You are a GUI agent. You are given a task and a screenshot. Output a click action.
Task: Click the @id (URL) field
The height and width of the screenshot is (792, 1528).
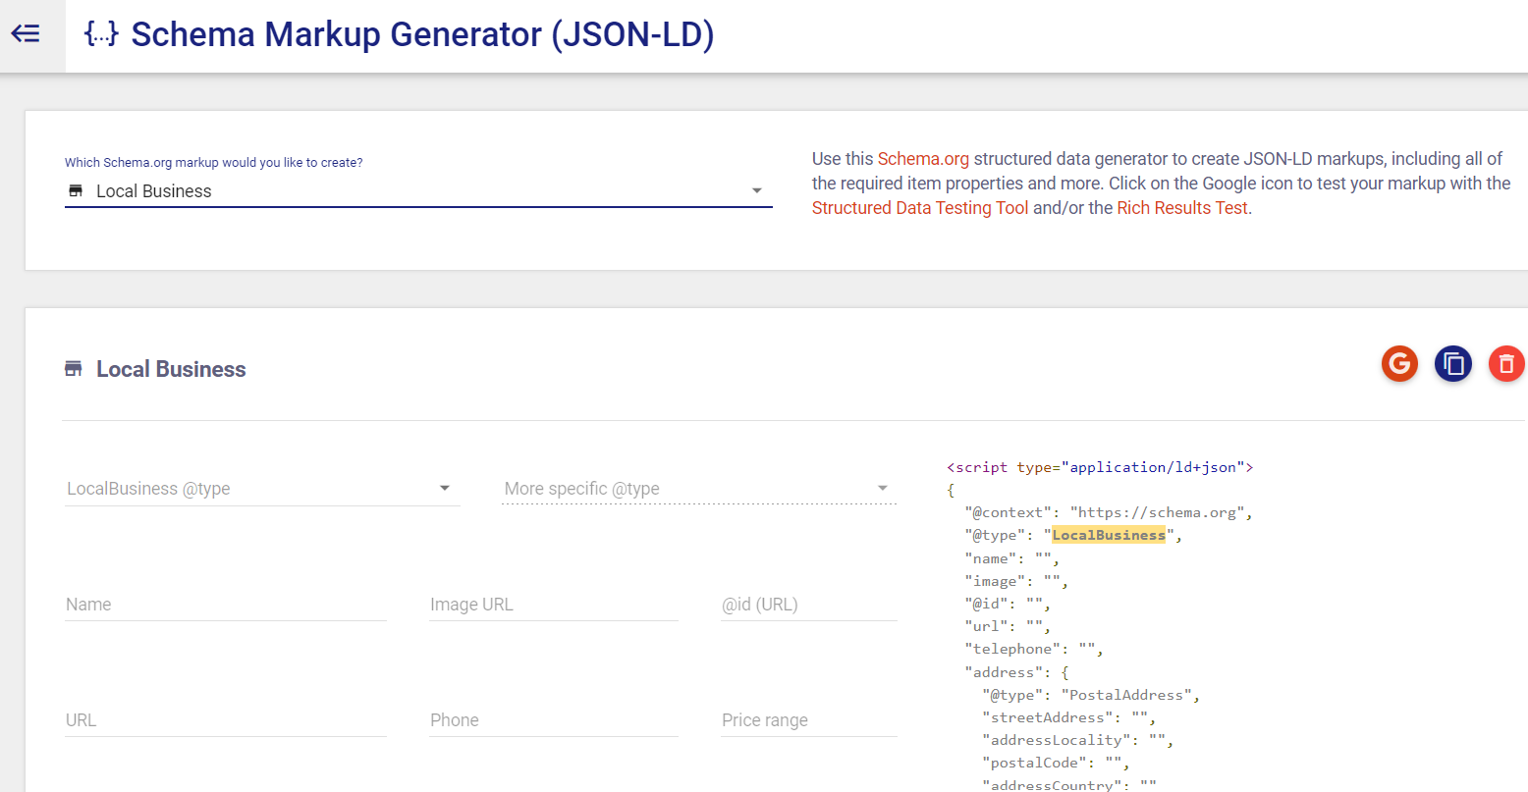pyautogui.click(x=808, y=605)
